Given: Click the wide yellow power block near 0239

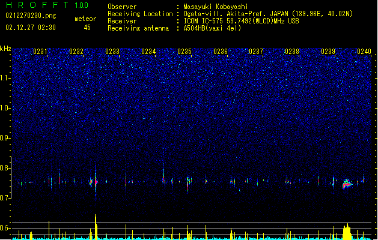Looking at the screenshot, I should (x=347, y=232).
